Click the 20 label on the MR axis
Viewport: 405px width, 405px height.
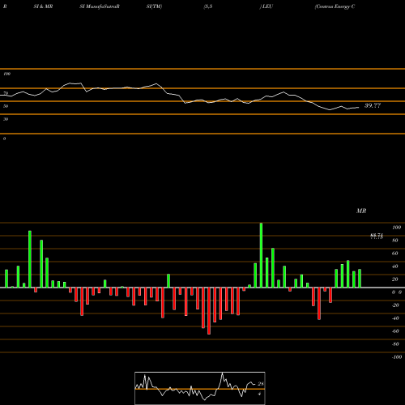pos(395,279)
